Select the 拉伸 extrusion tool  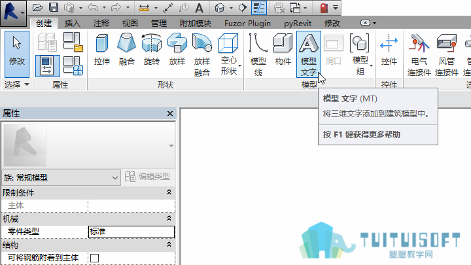[102, 50]
